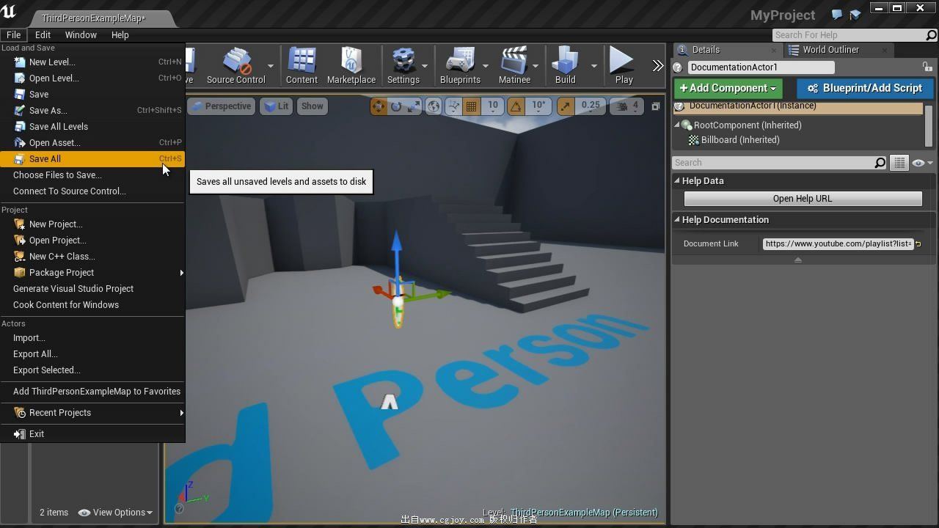Expand the Show flags dropdown
This screenshot has height=528, width=939.
[312, 106]
